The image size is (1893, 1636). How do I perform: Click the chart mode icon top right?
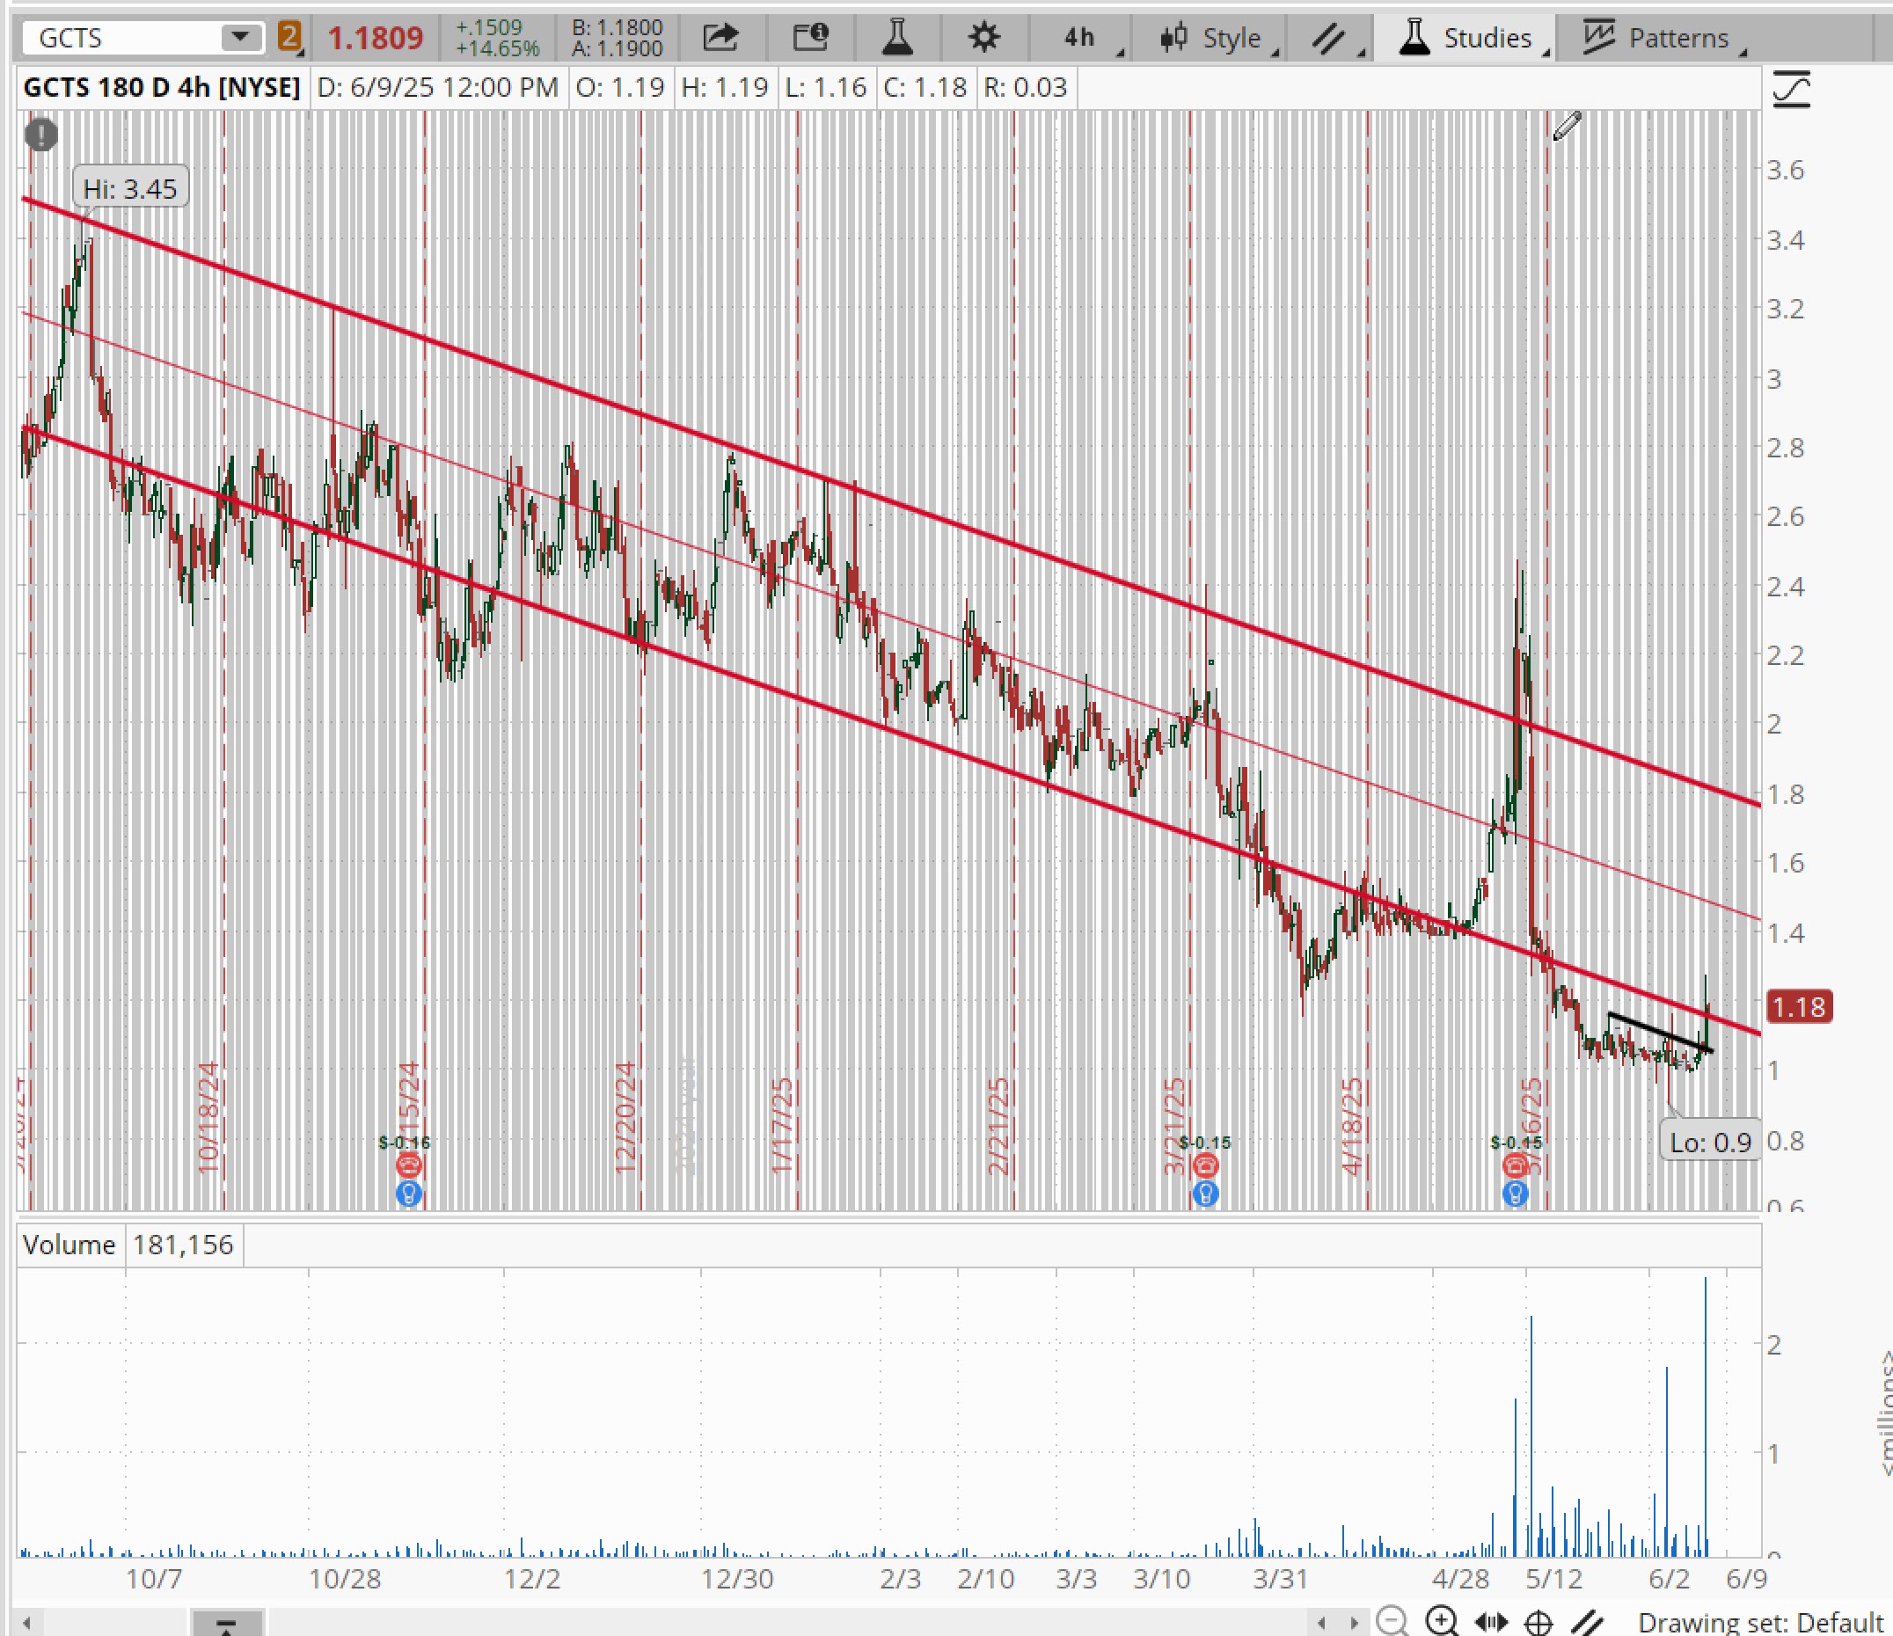tap(1791, 90)
